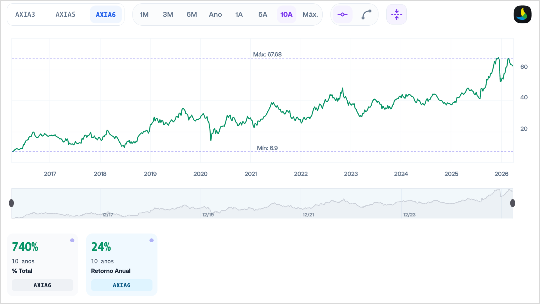Choose the 6M period option

[192, 15]
